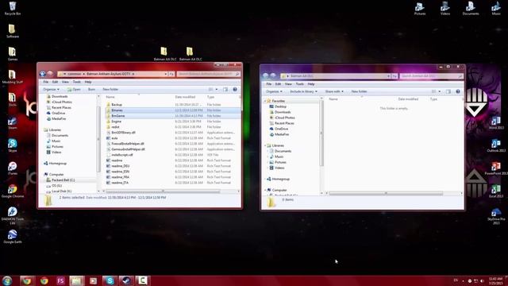The width and height of the screenshot is (508, 286).
Task: Click New folder in the Arkham Asylum GOTY window
Action: tap(110, 89)
